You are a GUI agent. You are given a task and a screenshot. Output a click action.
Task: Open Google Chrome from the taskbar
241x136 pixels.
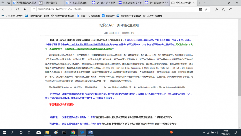[x=73, y=132]
